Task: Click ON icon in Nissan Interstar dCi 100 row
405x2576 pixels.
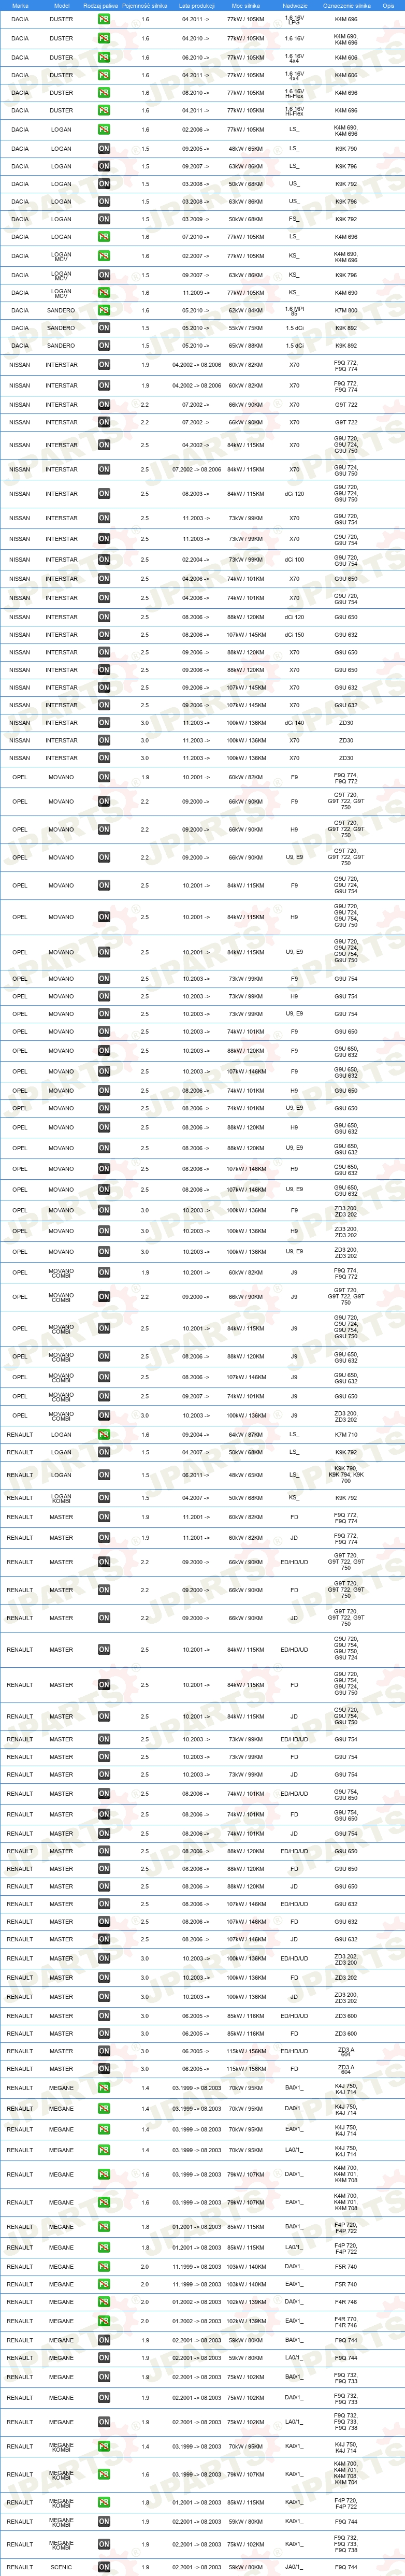Action: (x=104, y=560)
